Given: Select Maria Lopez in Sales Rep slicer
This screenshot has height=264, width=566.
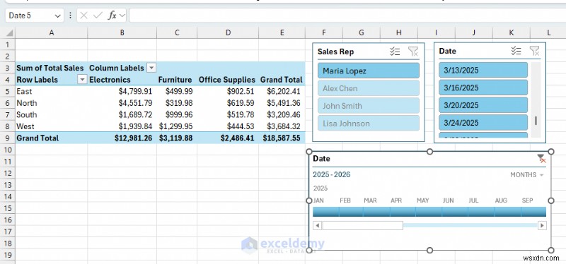Looking at the screenshot, I should click(369, 71).
